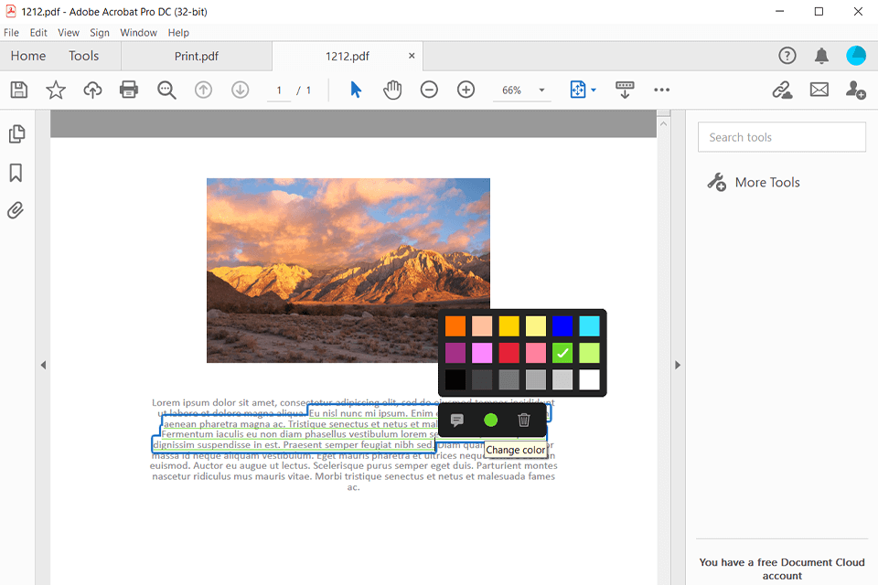Switch to the Home tab
The height and width of the screenshot is (585, 878).
pyautogui.click(x=28, y=56)
